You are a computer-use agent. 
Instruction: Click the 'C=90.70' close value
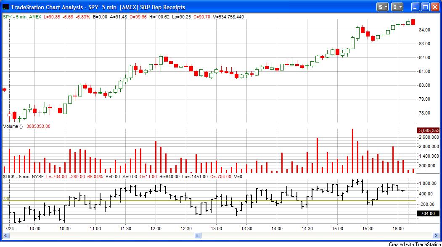(x=202, y=17)
